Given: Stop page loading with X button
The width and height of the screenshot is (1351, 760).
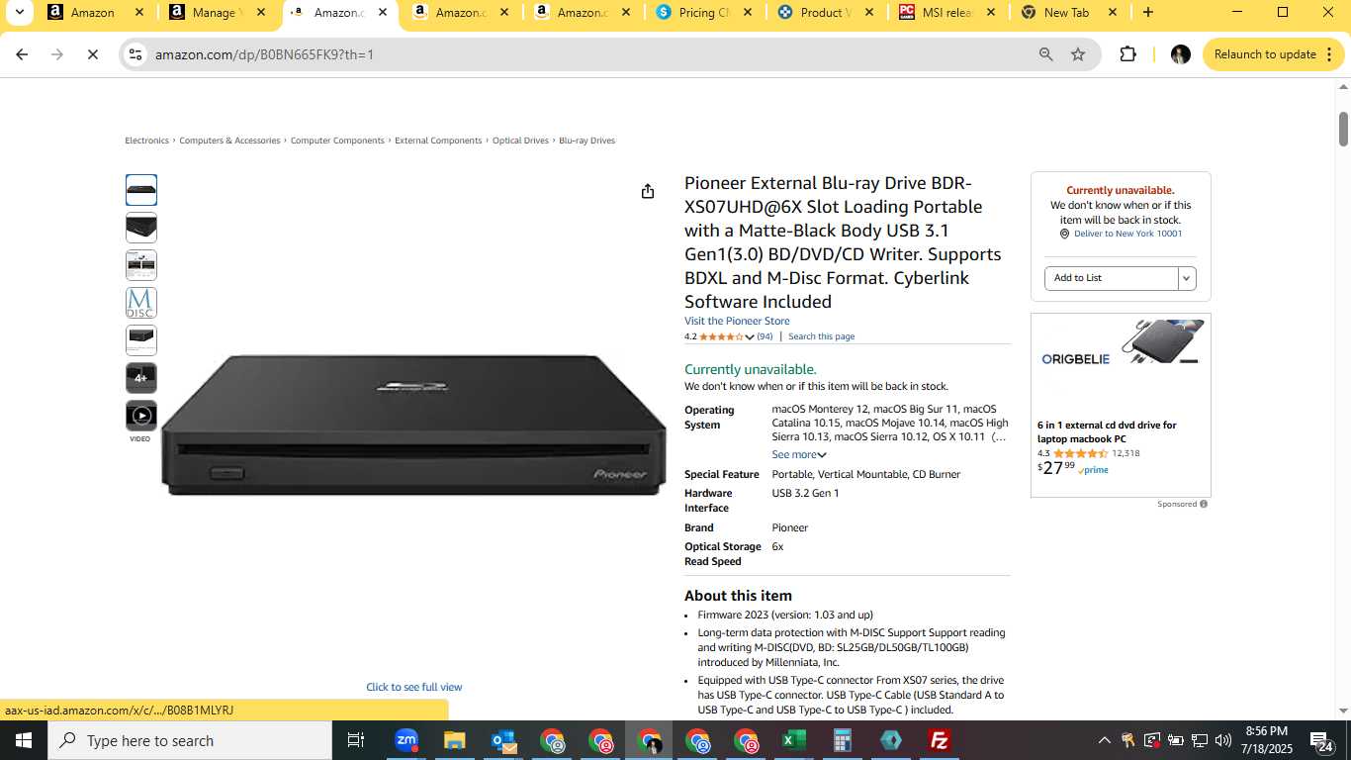Looking at the screenshot, I should point(93,54).
